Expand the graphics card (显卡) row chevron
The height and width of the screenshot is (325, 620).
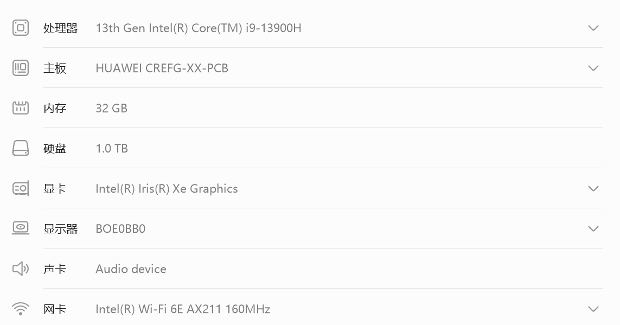coord(593,188)
